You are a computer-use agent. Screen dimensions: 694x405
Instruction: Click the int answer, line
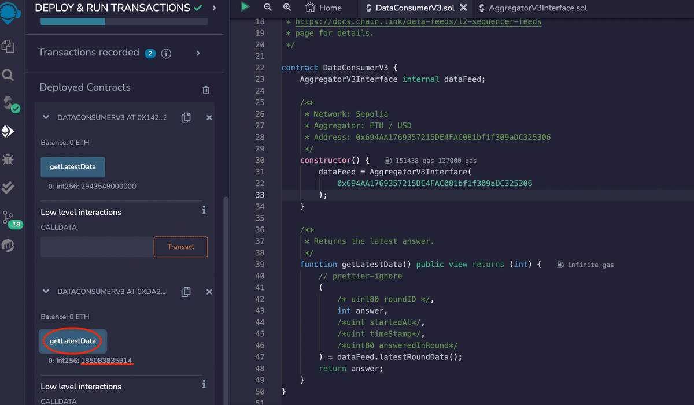point(363,311)
